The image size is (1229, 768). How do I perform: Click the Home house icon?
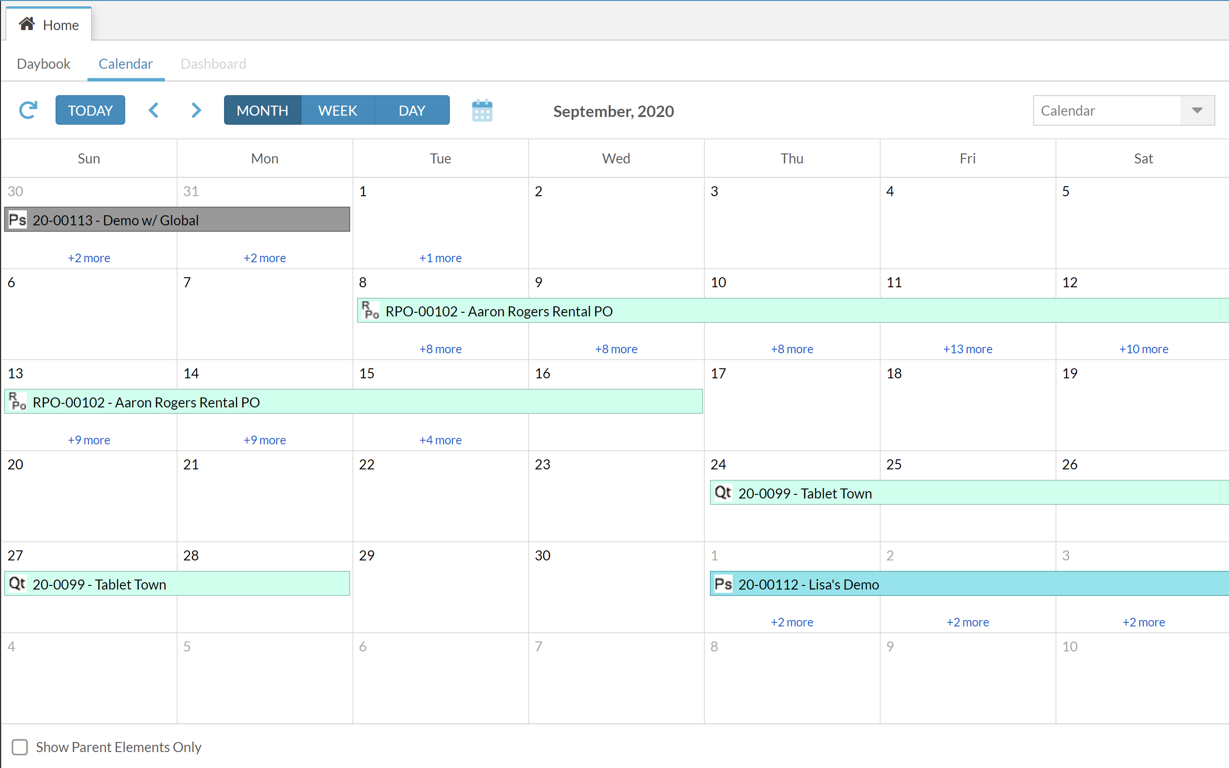(x=27, y=24)
